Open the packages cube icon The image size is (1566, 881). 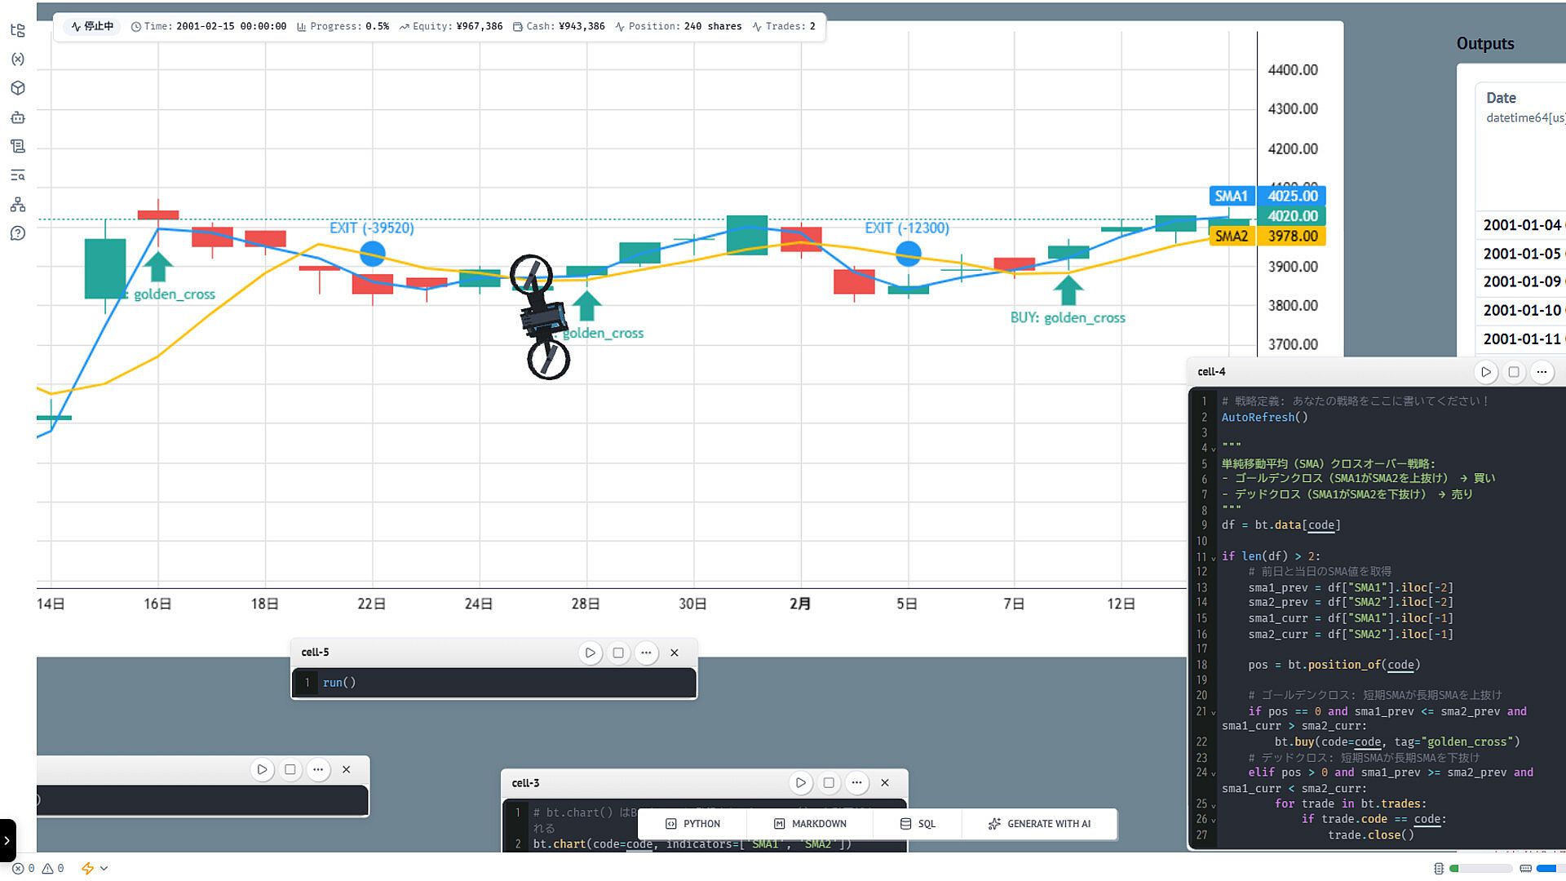coord(18,88)
